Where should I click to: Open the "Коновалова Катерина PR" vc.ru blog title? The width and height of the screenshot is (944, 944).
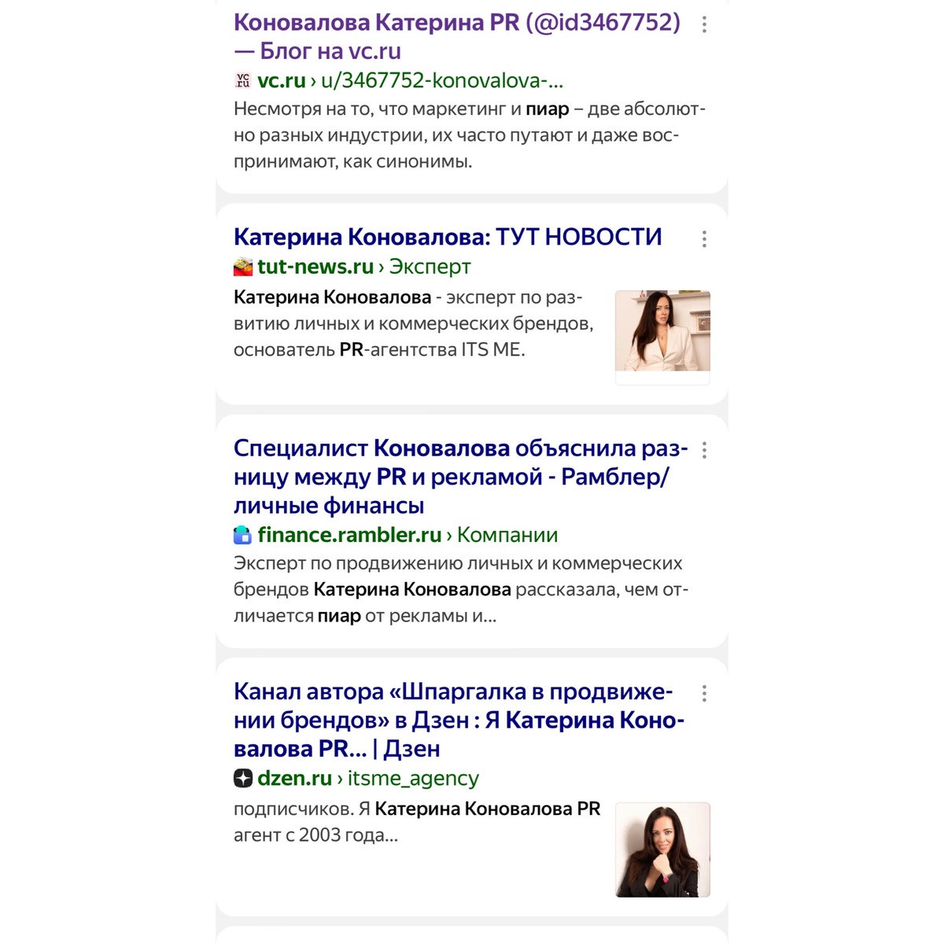point(457,36)
